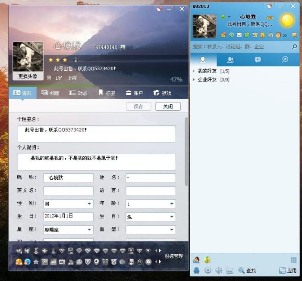302x281 pixels.
Task: Open the message manager speaker icon
Action: 219,271
